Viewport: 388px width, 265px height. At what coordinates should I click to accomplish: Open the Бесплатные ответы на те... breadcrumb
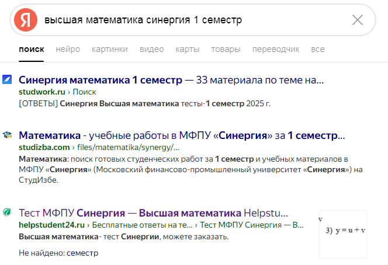142,225
